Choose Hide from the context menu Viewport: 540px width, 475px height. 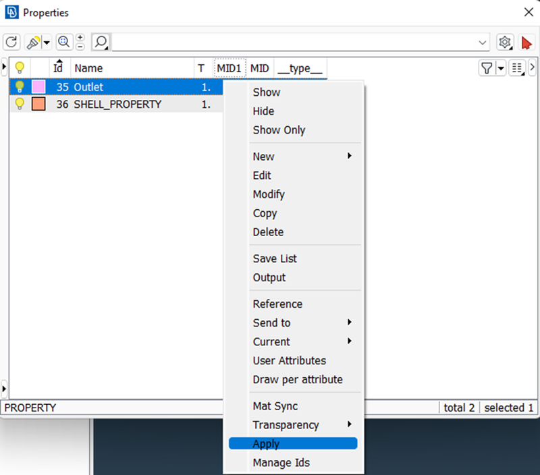(263, 111)
